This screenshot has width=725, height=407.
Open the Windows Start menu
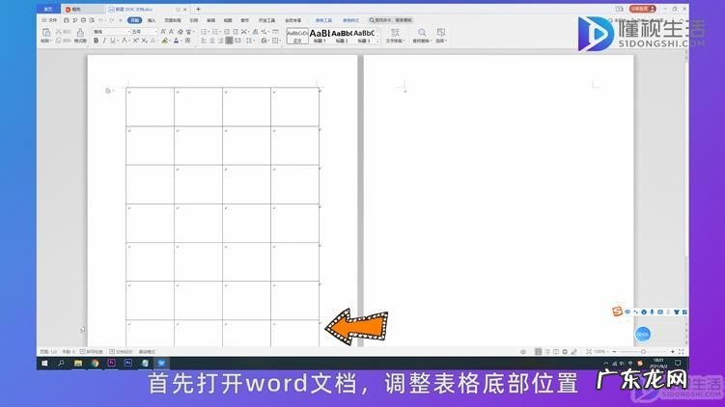coord(44,364)
